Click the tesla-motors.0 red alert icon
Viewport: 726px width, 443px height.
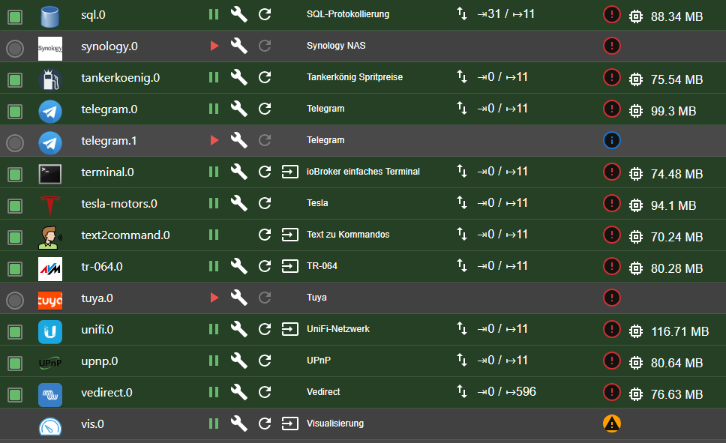point(612,203)
